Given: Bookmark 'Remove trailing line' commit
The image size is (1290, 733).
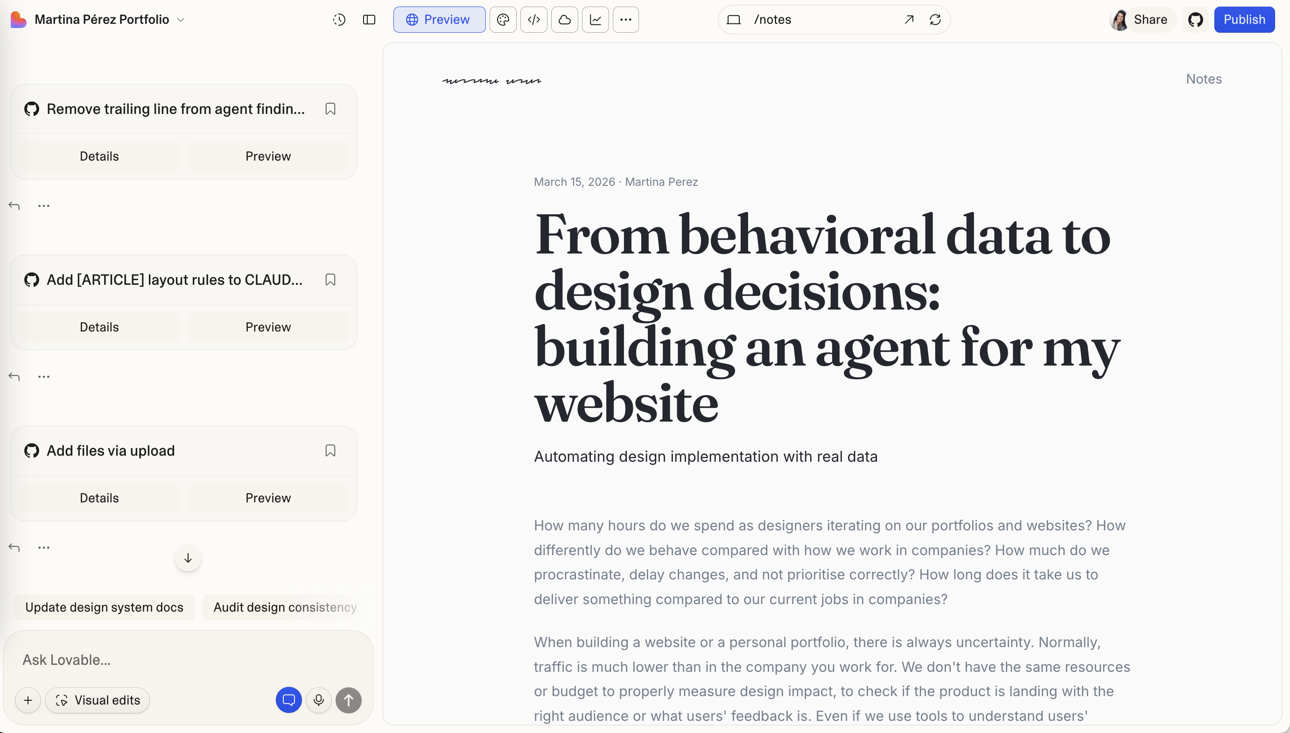Looking at the screenshot, I should point(330,109).
